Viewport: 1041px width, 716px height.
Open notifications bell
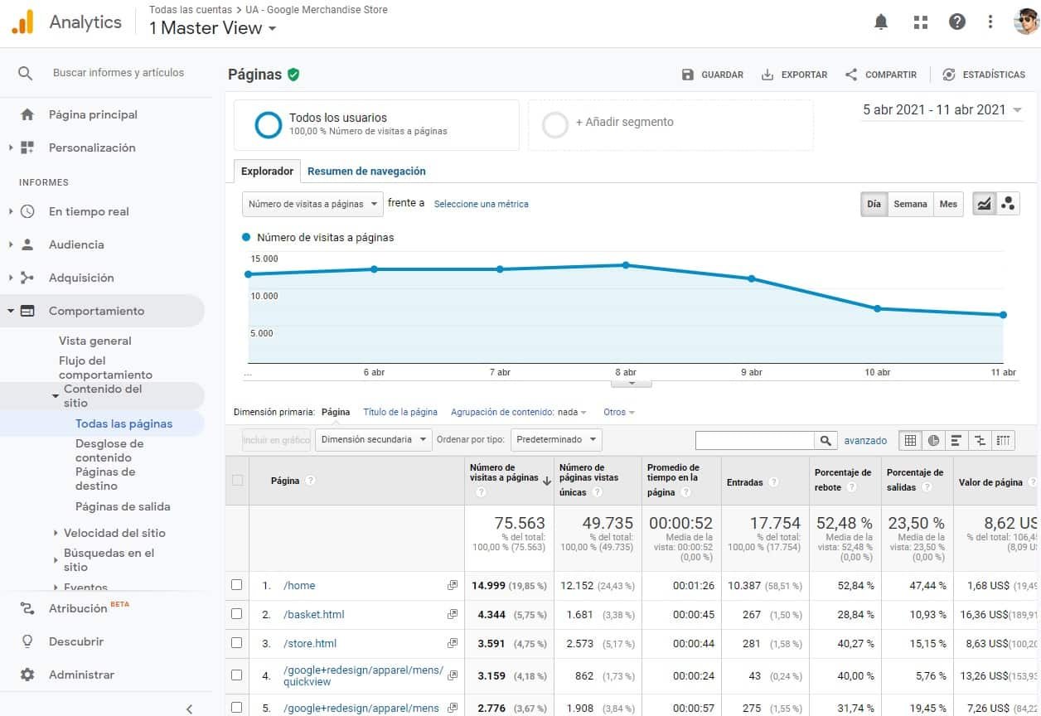coord(881,22)
